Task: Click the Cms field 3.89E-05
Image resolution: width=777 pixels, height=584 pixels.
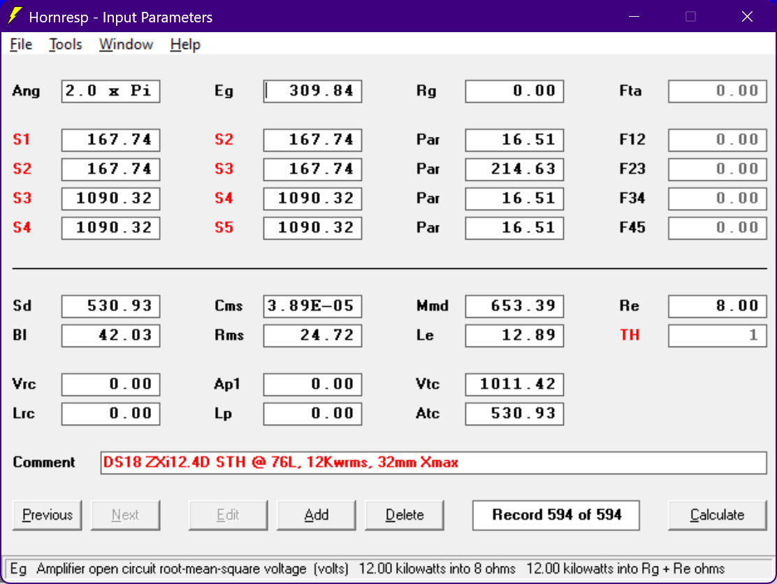Action: [x=312, y=306]
